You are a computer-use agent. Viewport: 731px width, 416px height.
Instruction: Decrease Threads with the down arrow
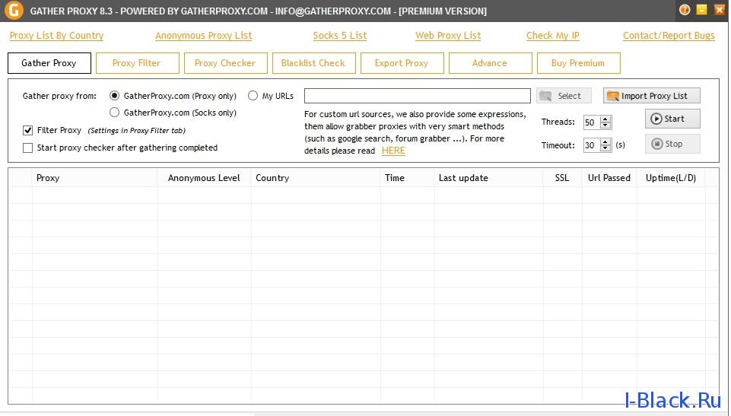click(x=605, y=125)
